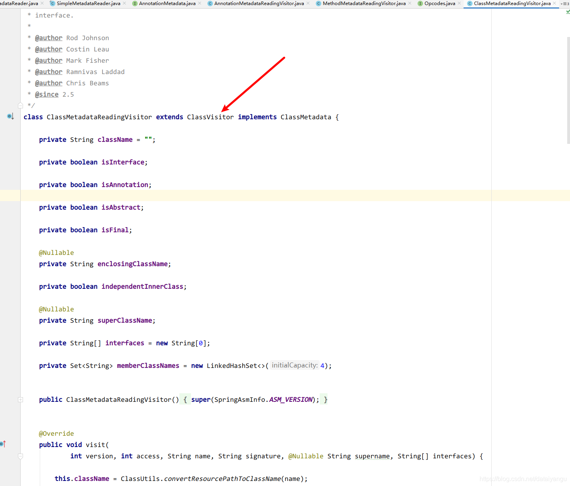Close the ClassMetadataReadingVisitor.java tab

[554, 4]
